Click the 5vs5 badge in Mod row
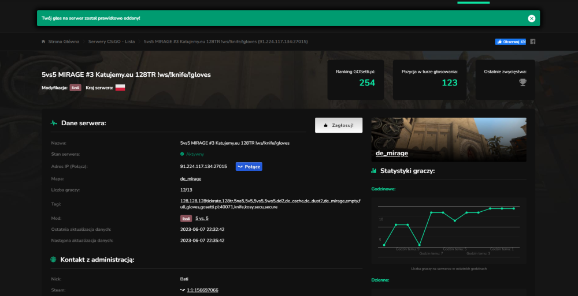The image size is (578, 296). click(186, 218)
